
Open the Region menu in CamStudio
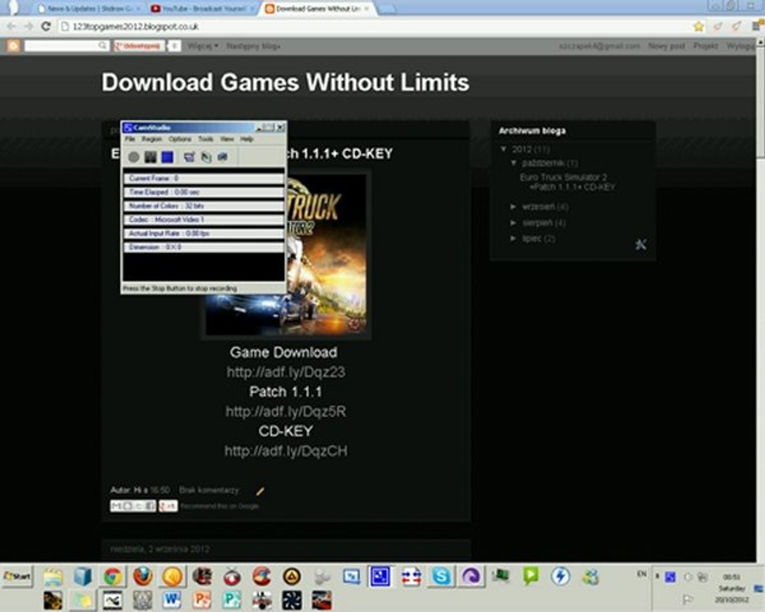pyautogui.click(x=152, y=139)
